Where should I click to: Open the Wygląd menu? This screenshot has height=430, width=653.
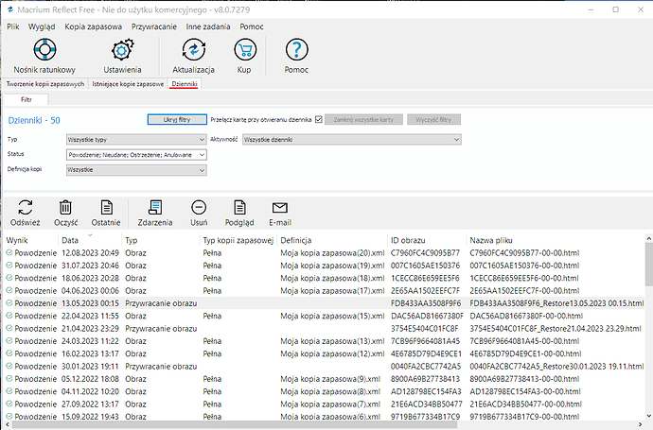[42, 26]
